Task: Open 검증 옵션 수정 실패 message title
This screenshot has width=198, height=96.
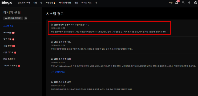Action: click(62, 59)
